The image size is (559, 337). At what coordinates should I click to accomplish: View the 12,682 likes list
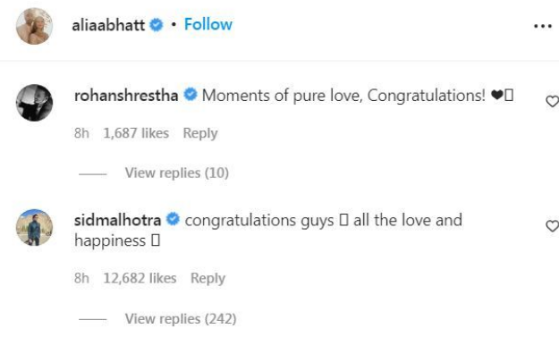click(x=140, y=278)
